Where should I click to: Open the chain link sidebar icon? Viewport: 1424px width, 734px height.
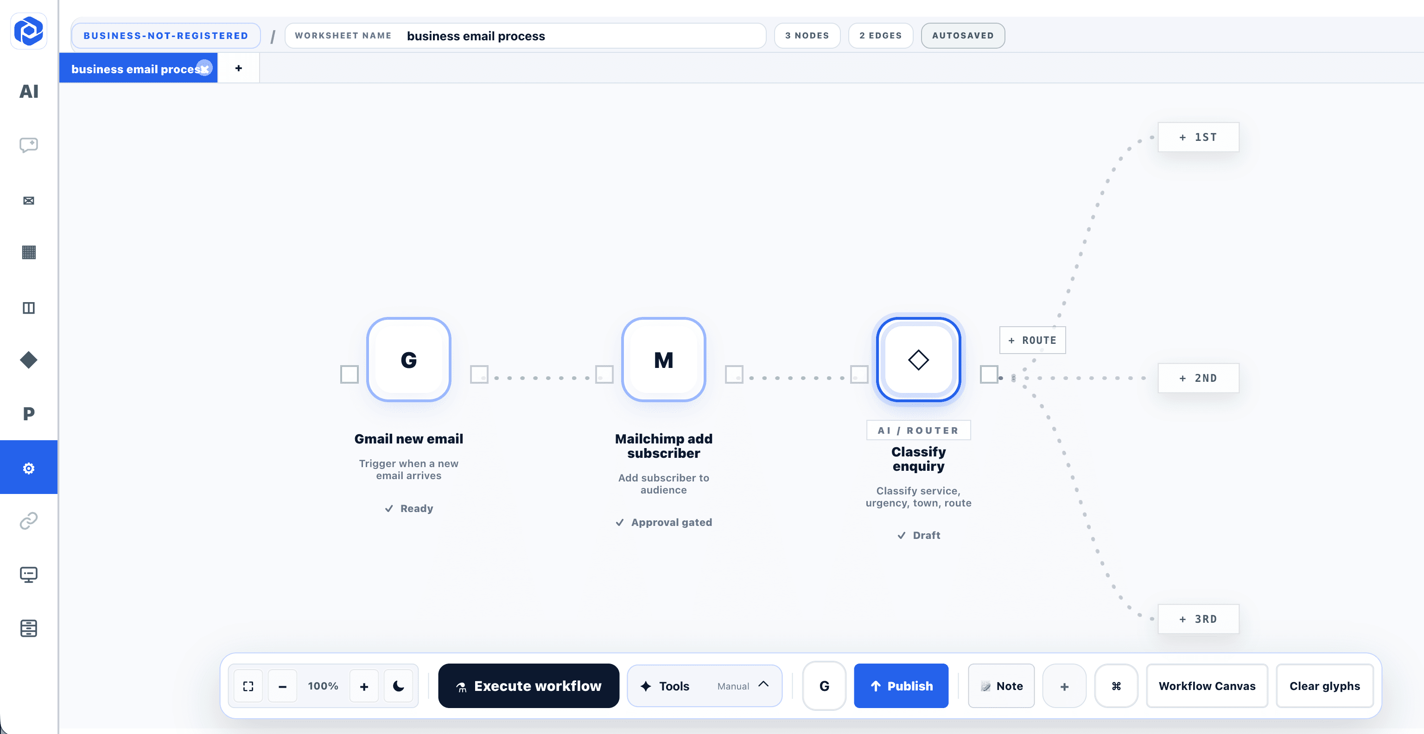[x=29, y=521]
